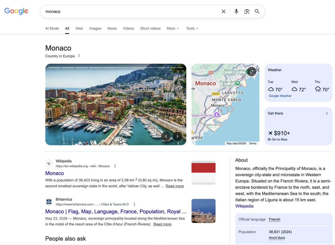Open the Monaco Wikipedia result title
Image resolution: width=335 pixels, height=245 pixels.
click(55, 173)
